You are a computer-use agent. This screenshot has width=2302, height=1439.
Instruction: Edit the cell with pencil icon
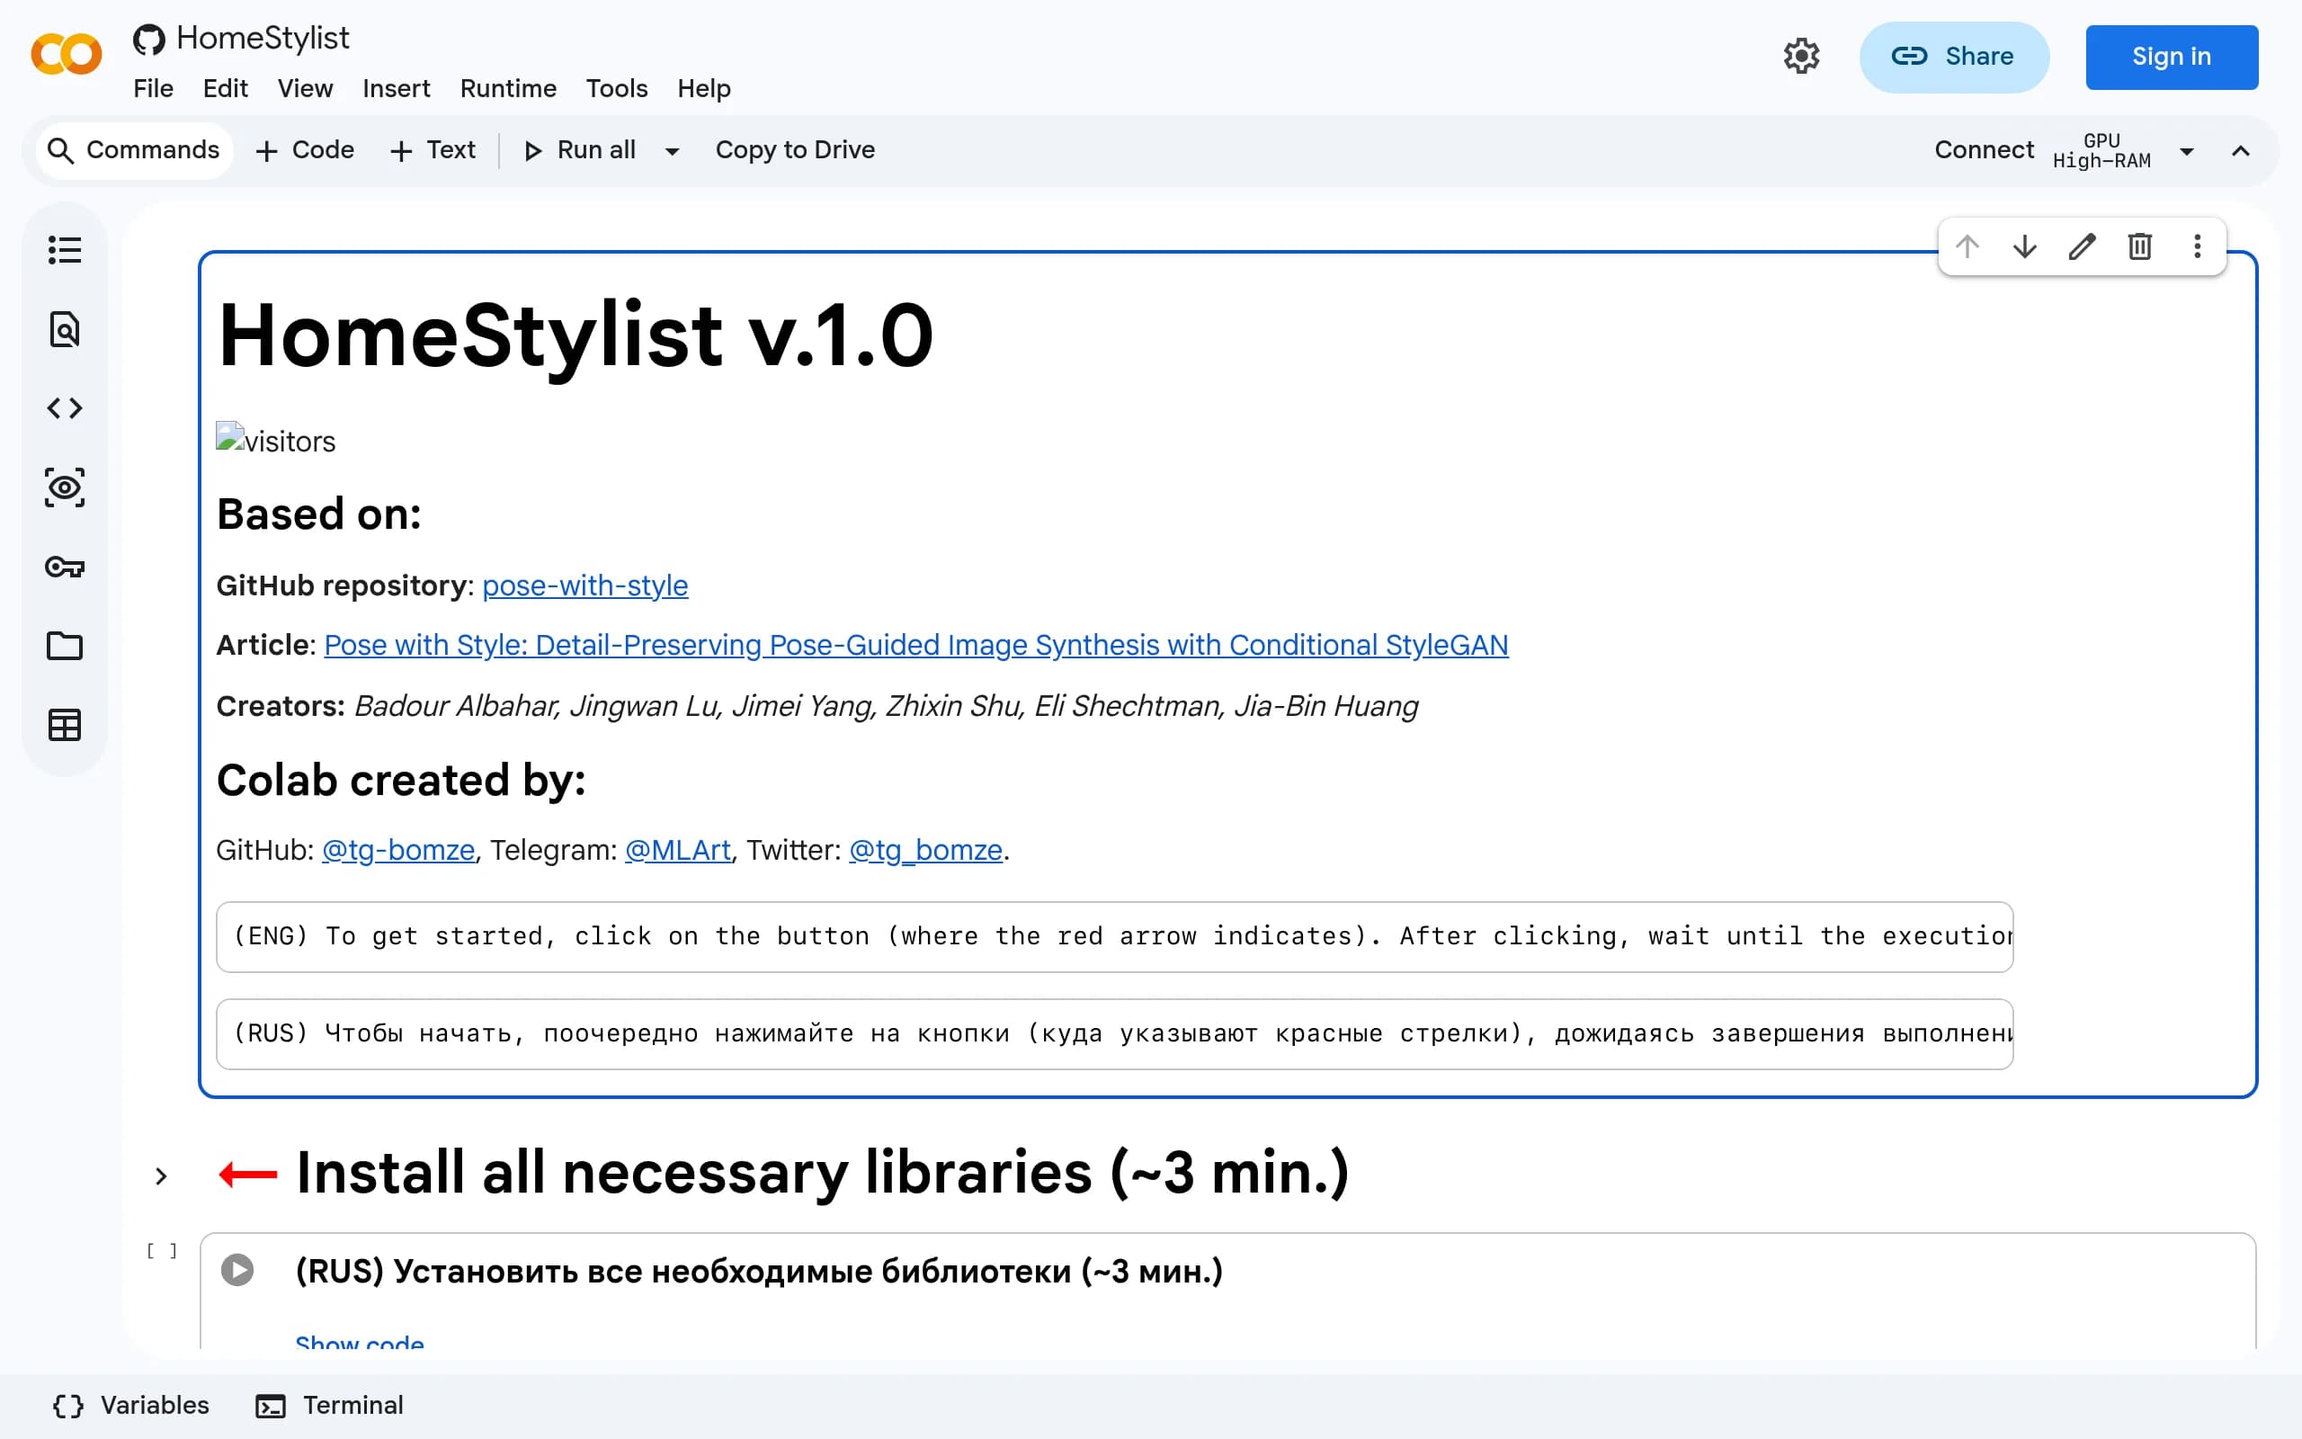tap(2083, 246)
